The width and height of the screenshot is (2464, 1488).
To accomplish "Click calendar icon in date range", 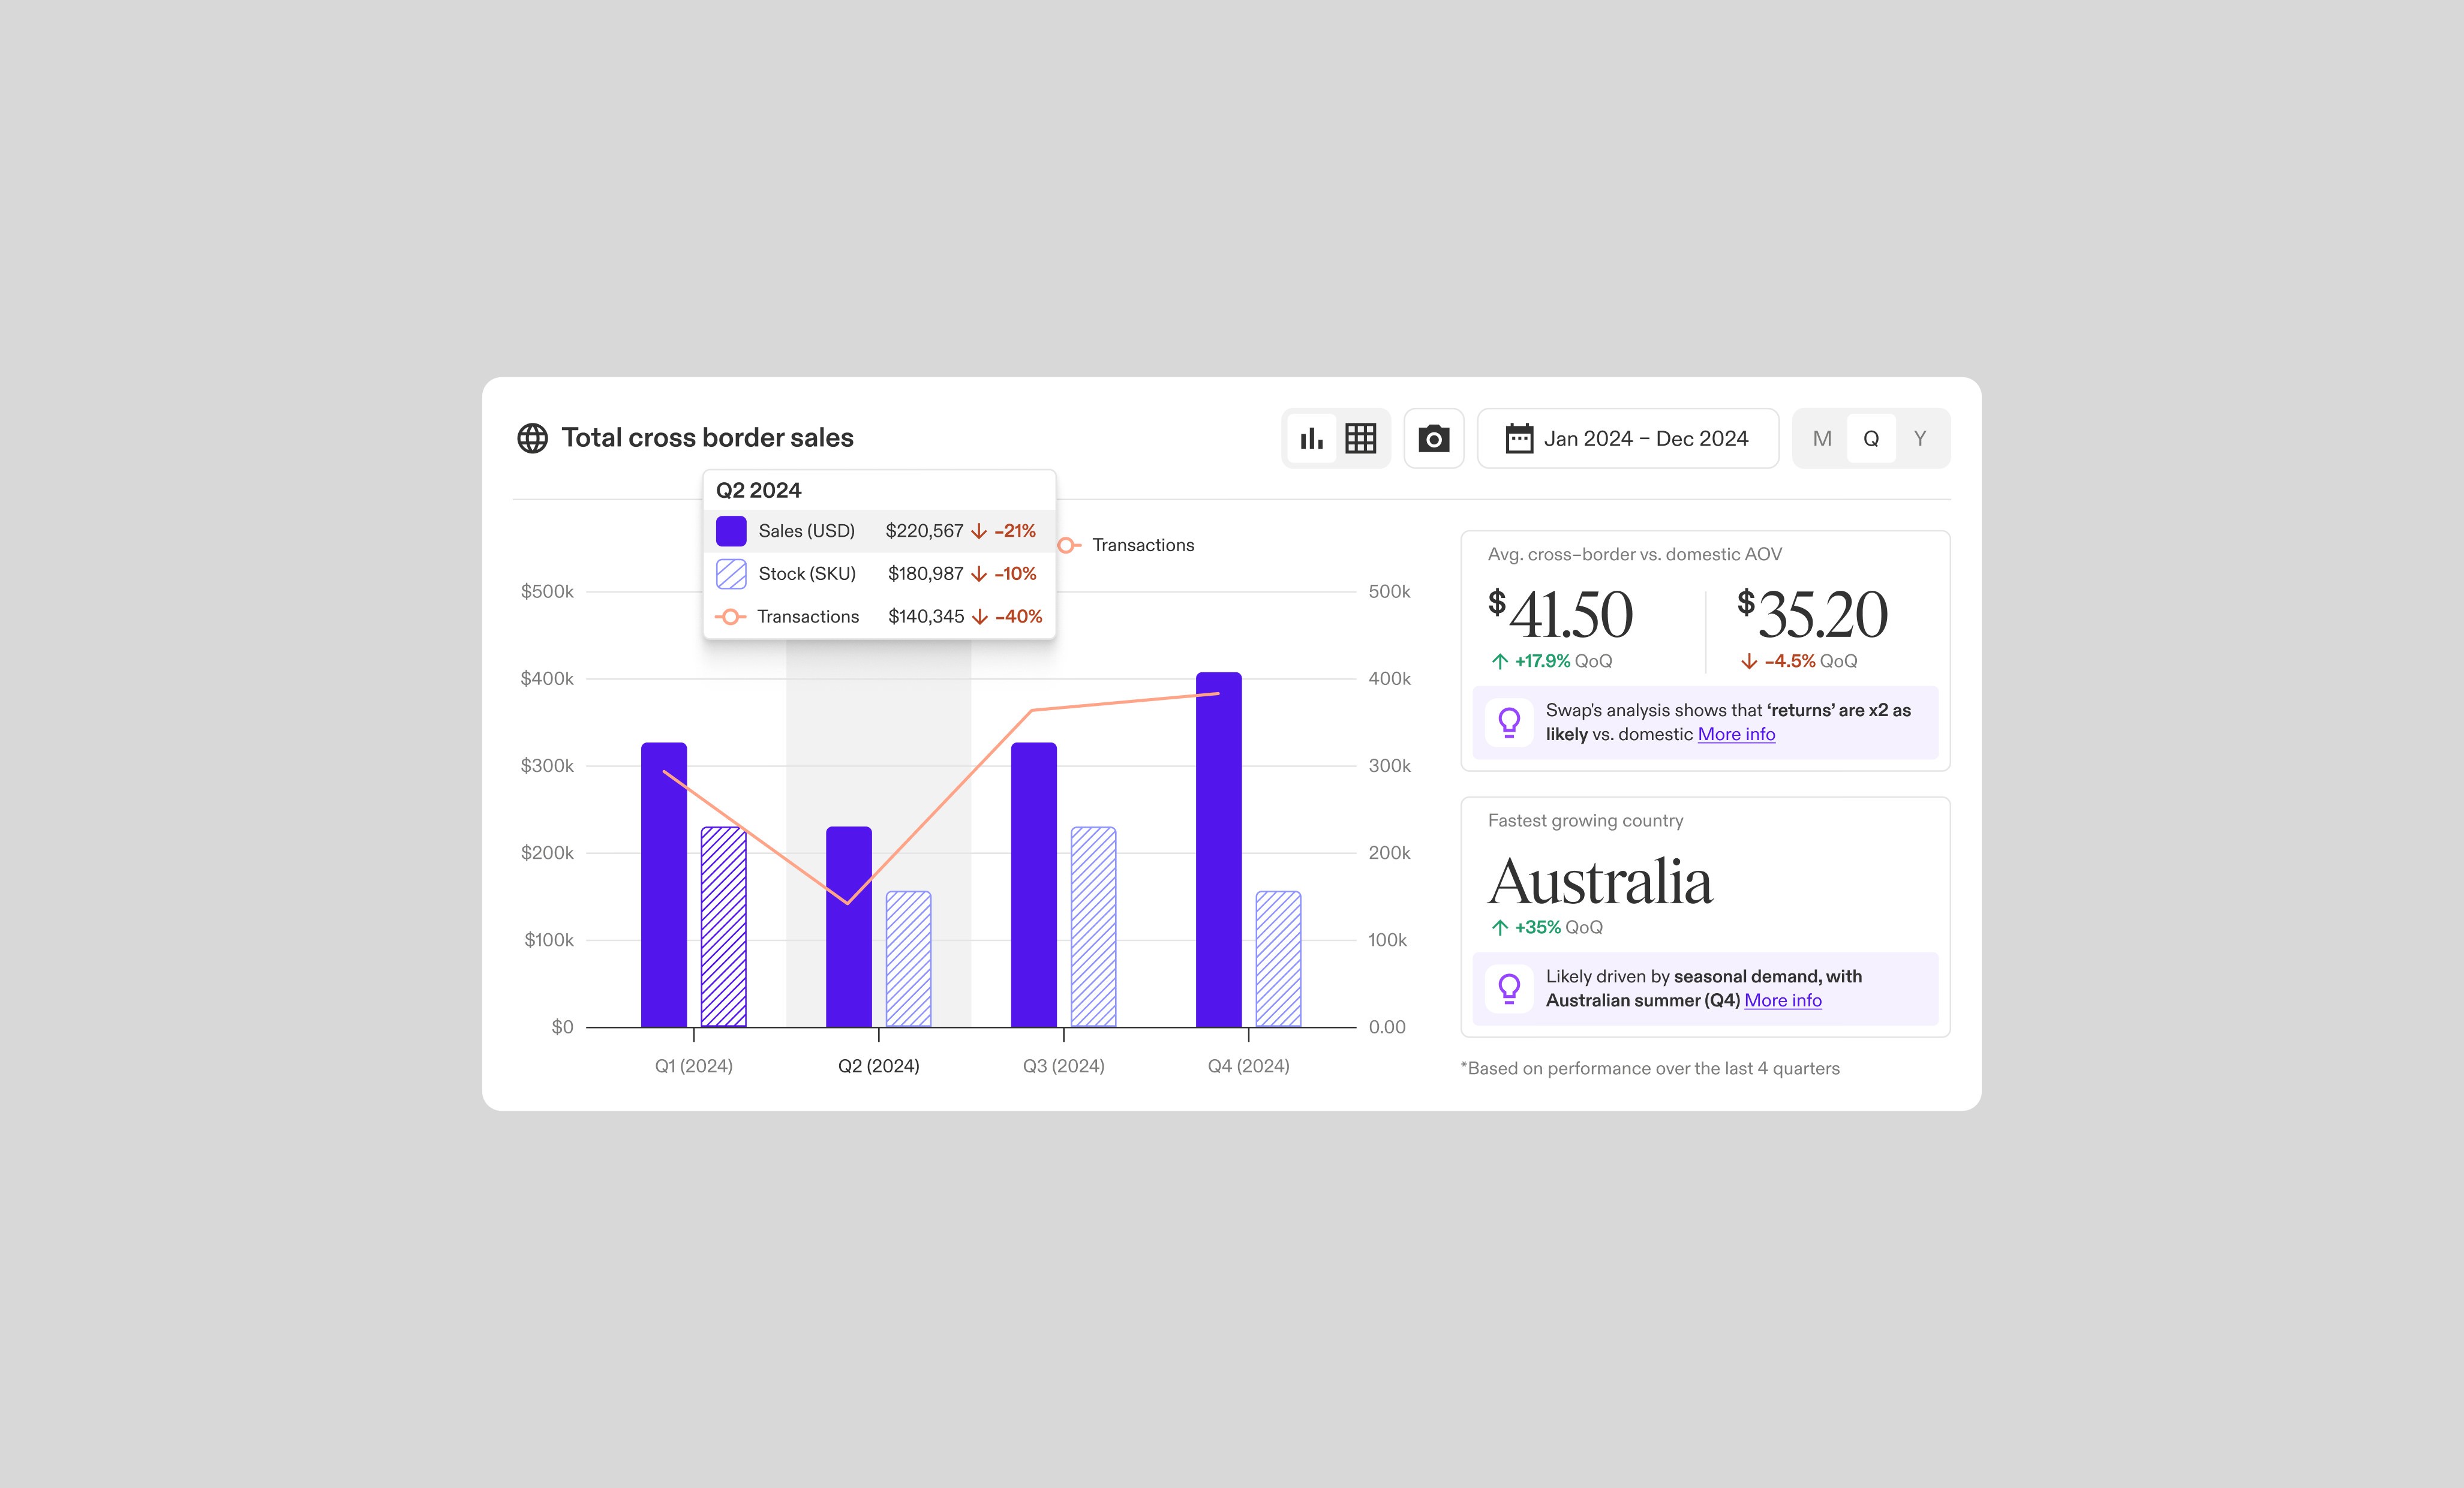I will pos(1519,438).
